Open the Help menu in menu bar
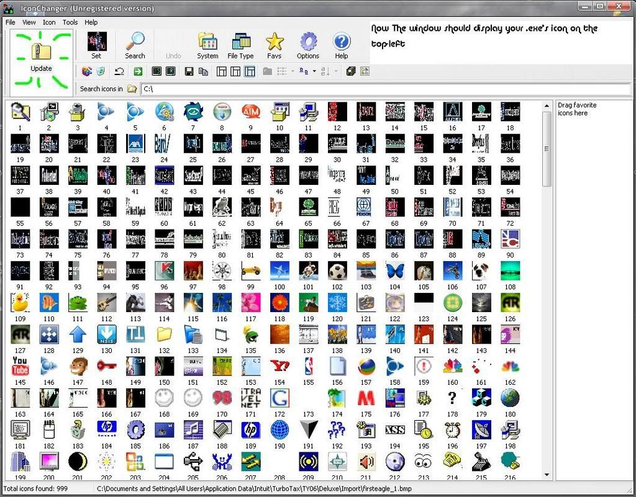The image size is (636, 497). click(91, 22)
